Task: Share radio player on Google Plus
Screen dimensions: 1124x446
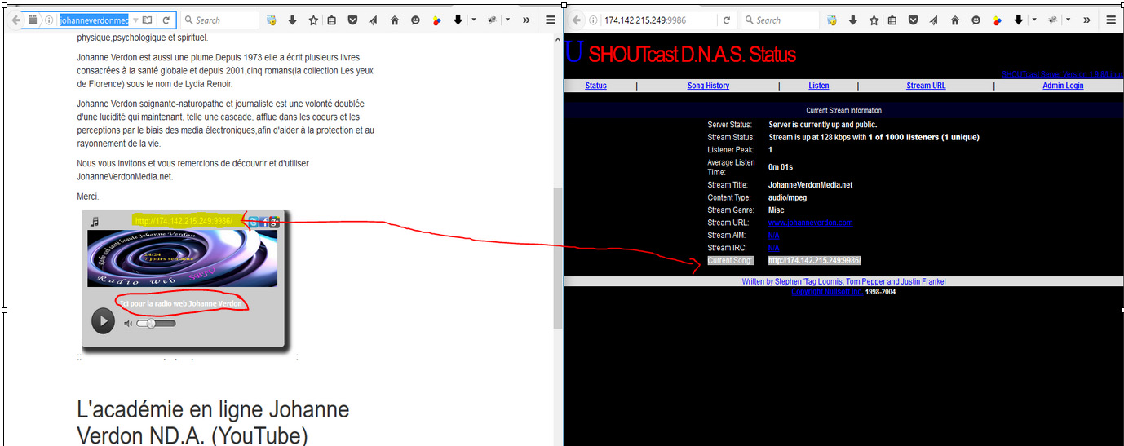Action: 275,222
